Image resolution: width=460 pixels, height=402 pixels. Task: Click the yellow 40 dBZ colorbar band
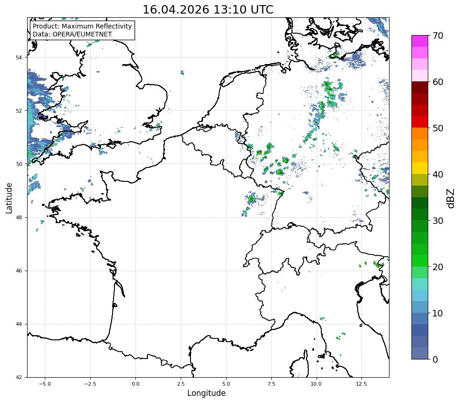coord(419,168)
